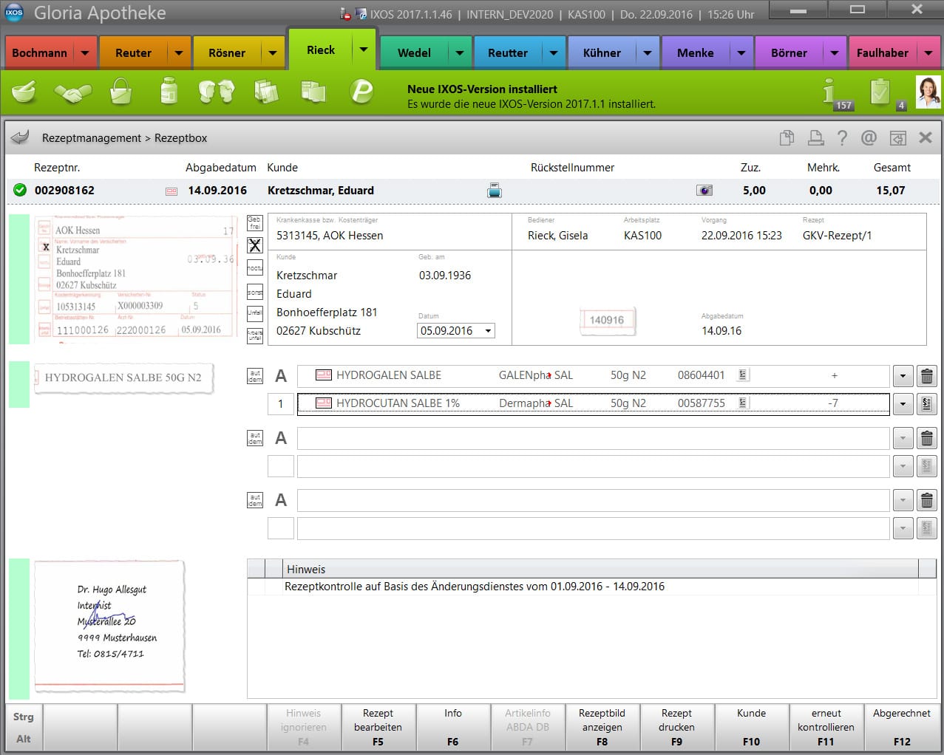This screenshot has width=944, height=755.
Task: Click Rezept bearbeiten F5 button
Action: pos(378,727)
